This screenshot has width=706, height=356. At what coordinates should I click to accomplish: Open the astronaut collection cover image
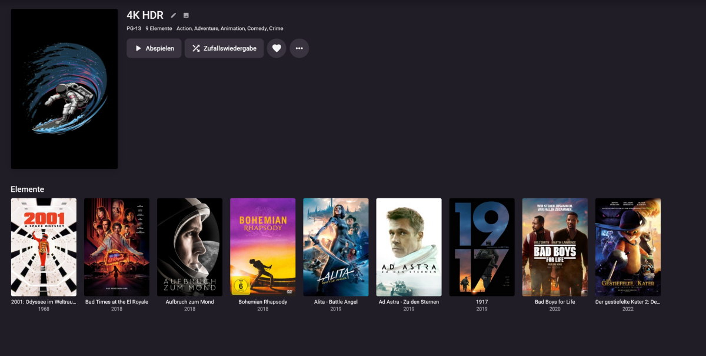(x=64, y=89)
